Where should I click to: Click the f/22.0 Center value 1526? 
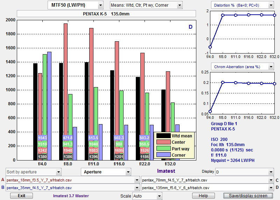[145, 150]
